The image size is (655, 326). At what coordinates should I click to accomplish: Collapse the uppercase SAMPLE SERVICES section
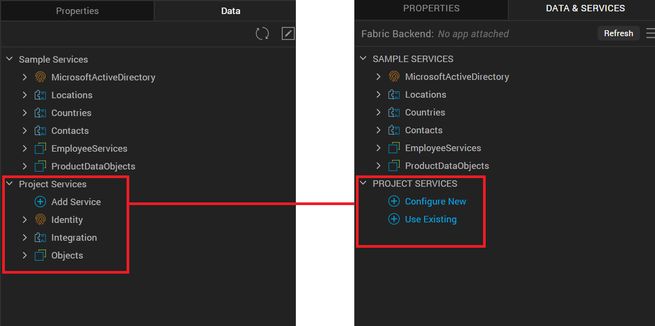coord(363,59)
